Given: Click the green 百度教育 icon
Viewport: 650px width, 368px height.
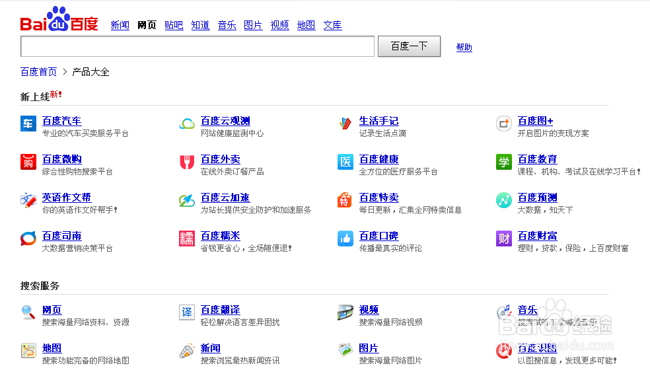Looking at the screenshot, I should pyautogui.click(x=503, y=162).
